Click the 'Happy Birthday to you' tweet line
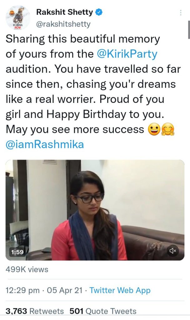This screenshot has height=320, width=190. point(105,115)
